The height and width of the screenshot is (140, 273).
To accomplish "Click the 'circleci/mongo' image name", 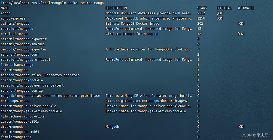I will [14, 34].
